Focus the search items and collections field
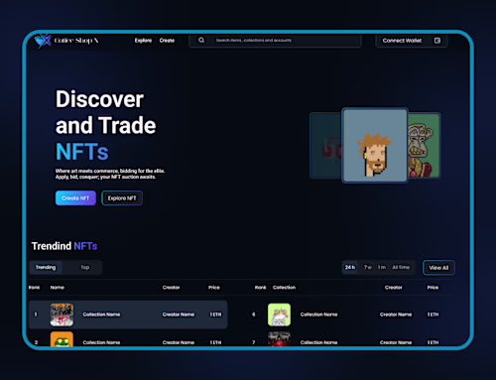Screen dimensions: 496x380 [x=275, y=41]
